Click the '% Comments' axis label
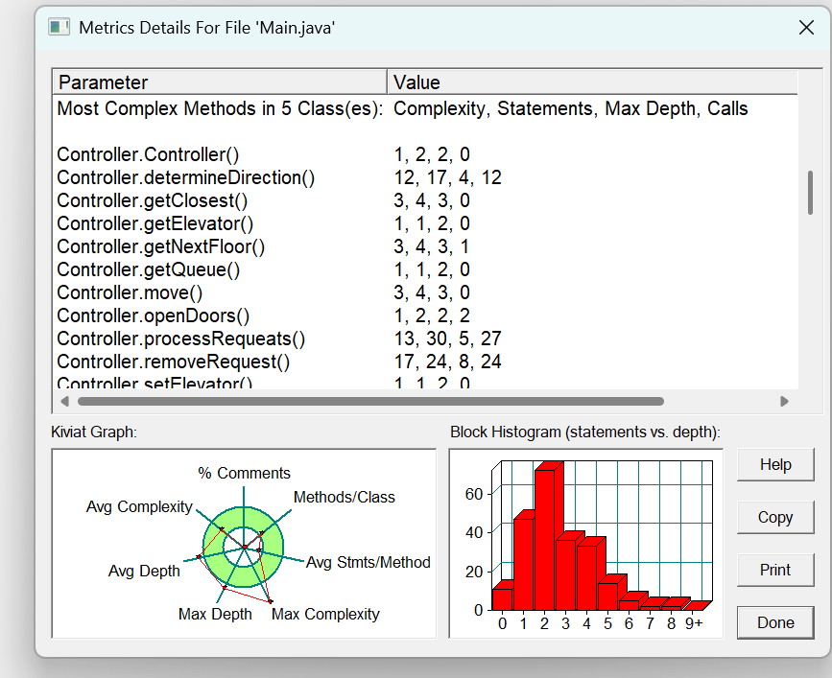 point(244,473)
